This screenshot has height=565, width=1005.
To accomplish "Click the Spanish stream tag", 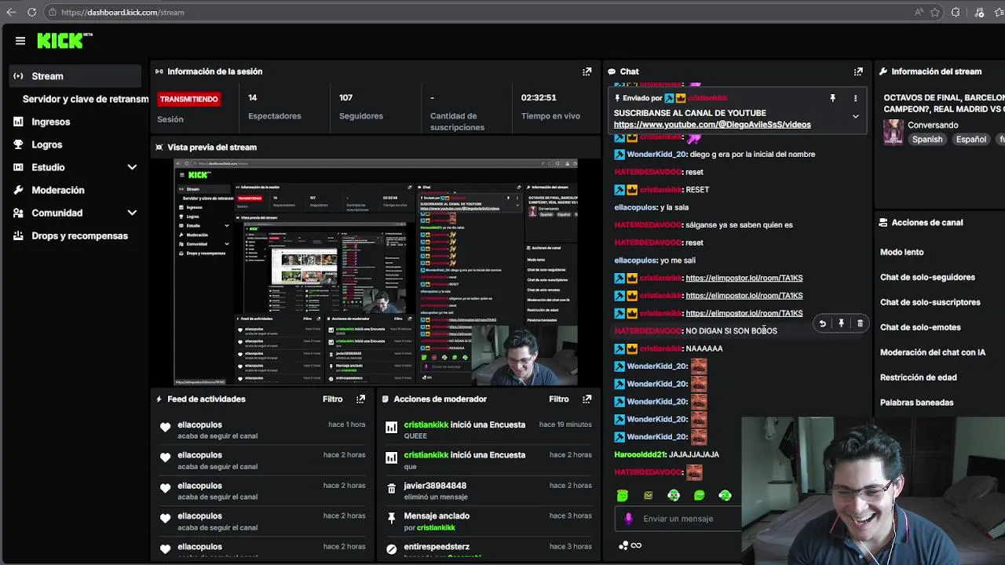I will click(926, 139).
